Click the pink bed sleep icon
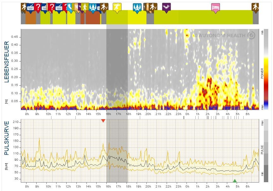This screenshot has height=191, width=273. pos(216,7)
